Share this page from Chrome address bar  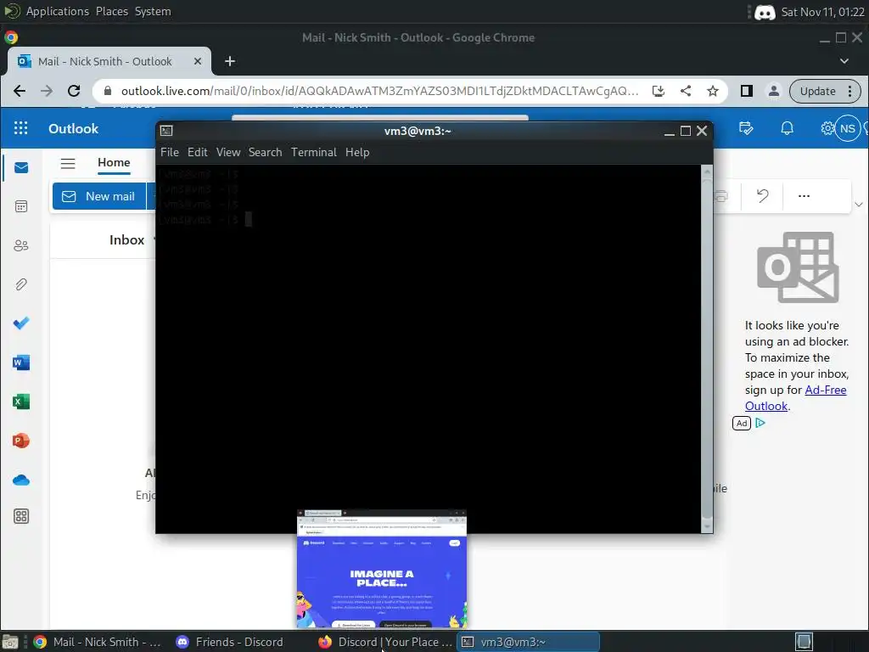tap(686, 91)
